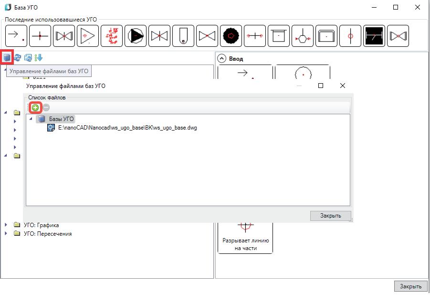
Task: Select recent symbol arrow with red dot
Action: coord(16,36)
